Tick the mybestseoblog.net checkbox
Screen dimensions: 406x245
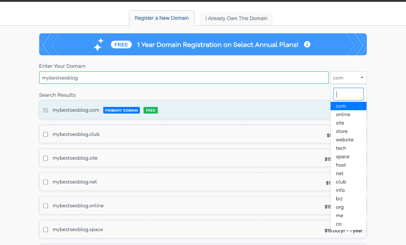(45, 182)
